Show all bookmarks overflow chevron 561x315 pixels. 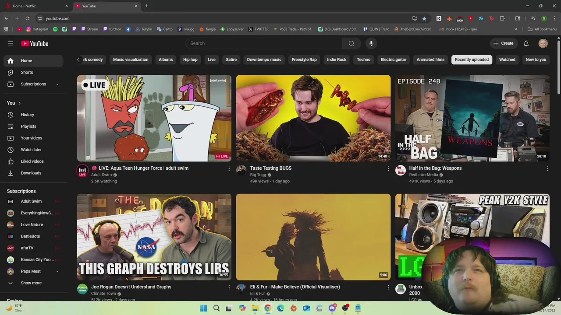516,29
